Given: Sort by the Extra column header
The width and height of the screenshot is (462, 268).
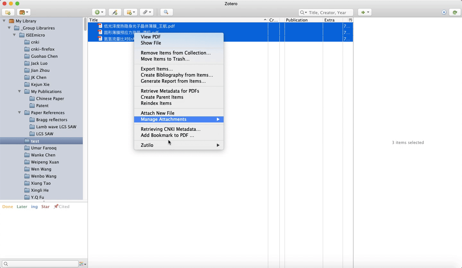Looking at the screenshot, I should coord(333,20).
